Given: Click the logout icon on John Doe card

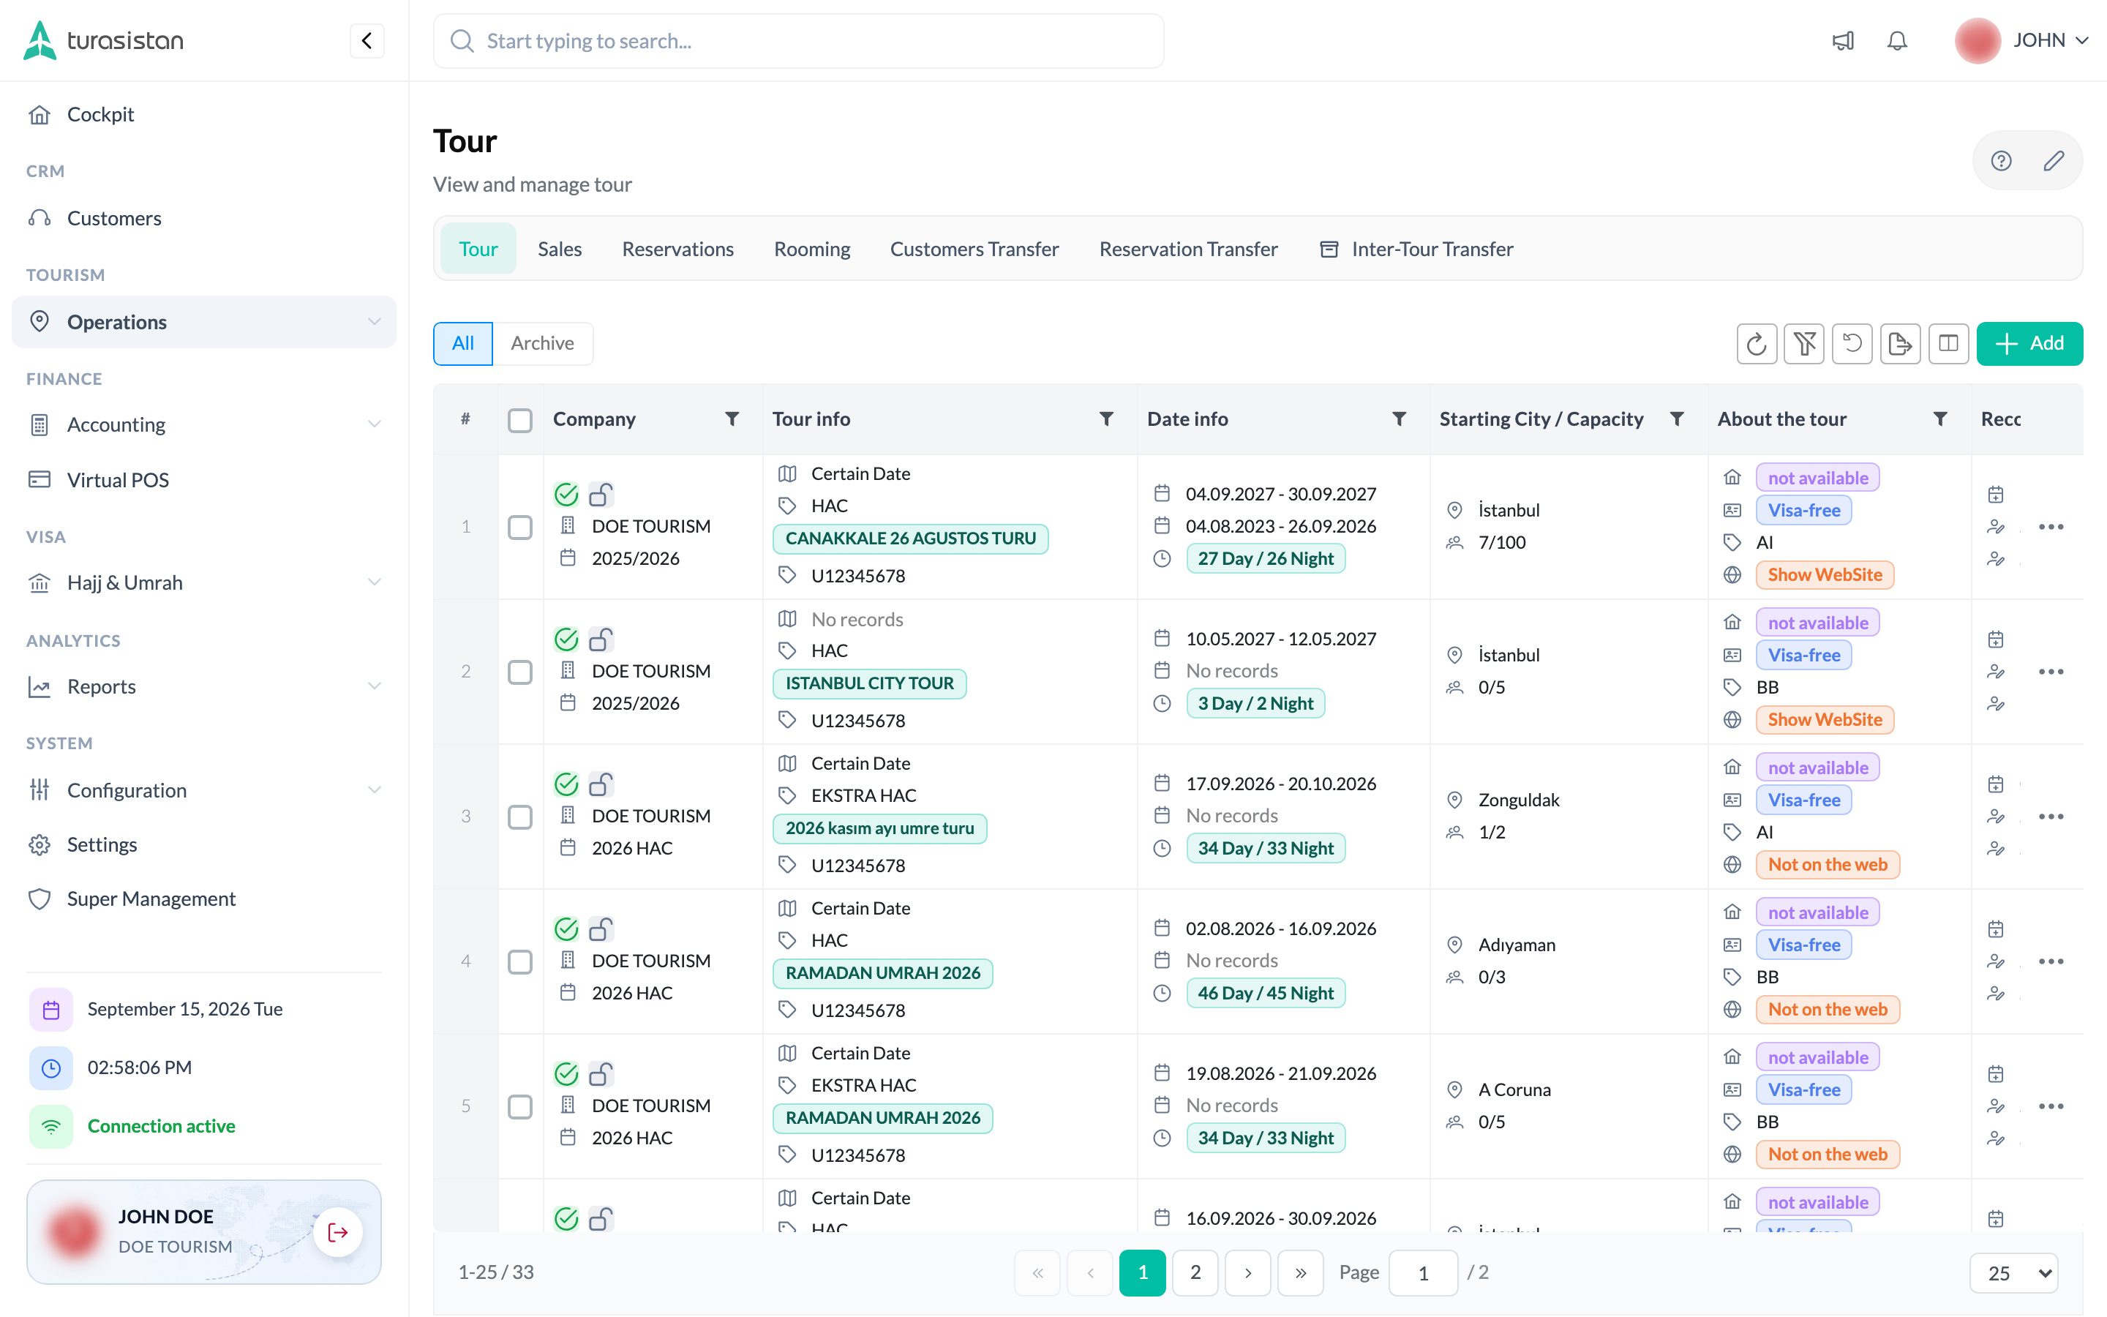Looking at the screenshot, I should tap(338, 1231).
